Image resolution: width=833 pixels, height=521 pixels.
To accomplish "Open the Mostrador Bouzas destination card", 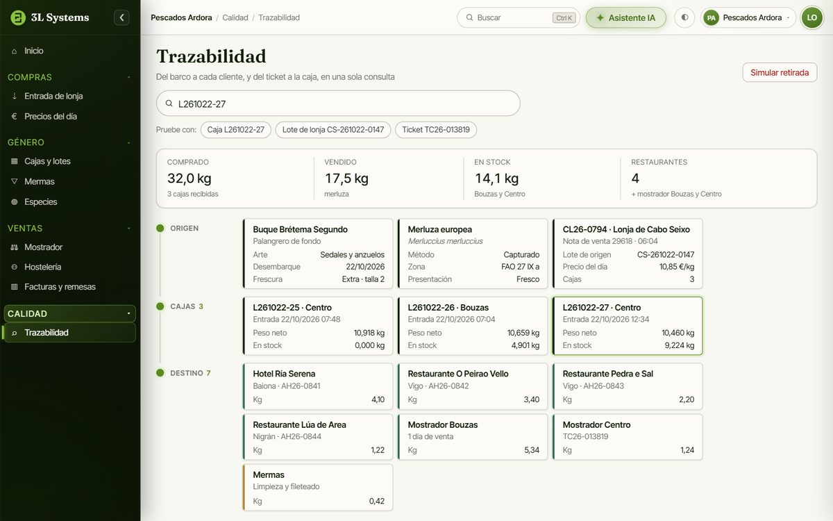I will coord(473,437).
